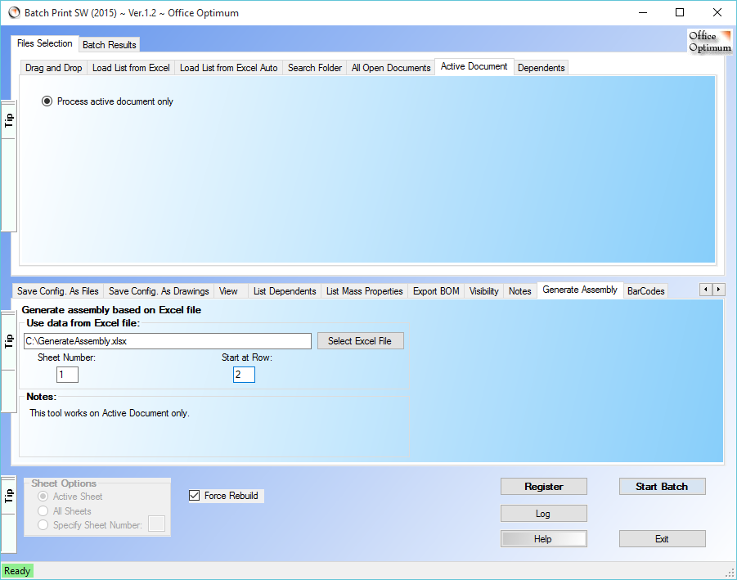
Task: Choose Specify Sheet Number radio option
Action: [x=90, y=525]
